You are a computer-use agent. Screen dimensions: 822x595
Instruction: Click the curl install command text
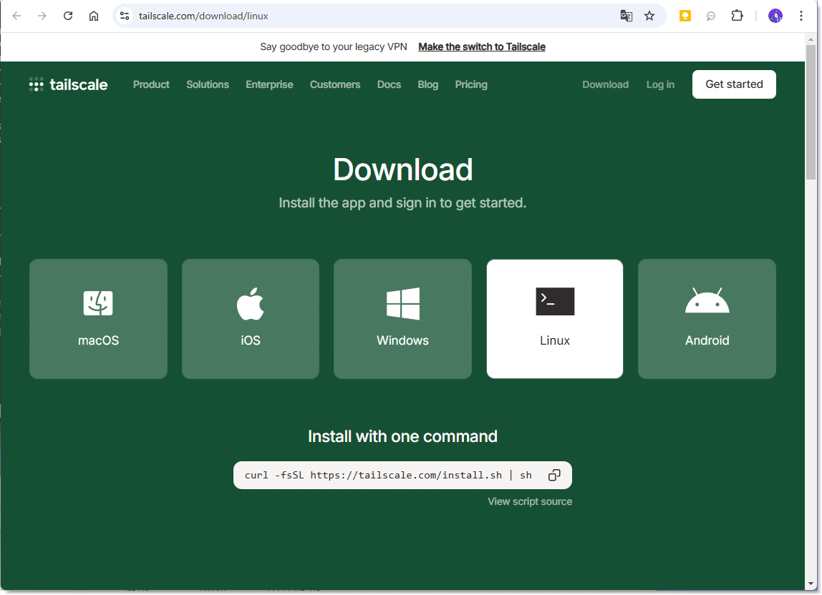[388, 475]
